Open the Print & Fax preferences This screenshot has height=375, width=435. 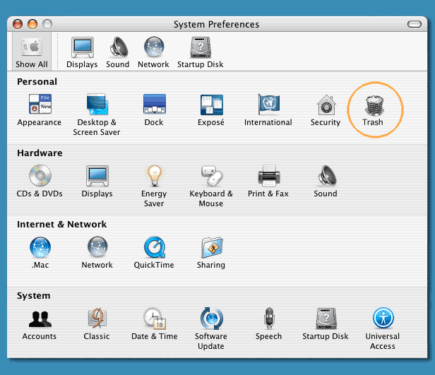click(x=268, y=181)
